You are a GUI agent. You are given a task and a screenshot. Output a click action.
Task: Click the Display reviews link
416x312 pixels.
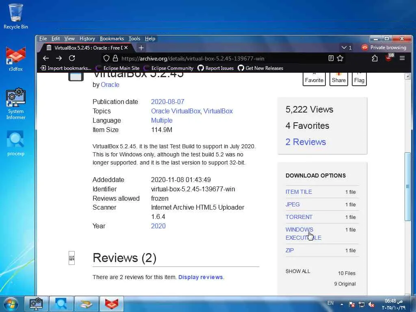pos(201,277)
